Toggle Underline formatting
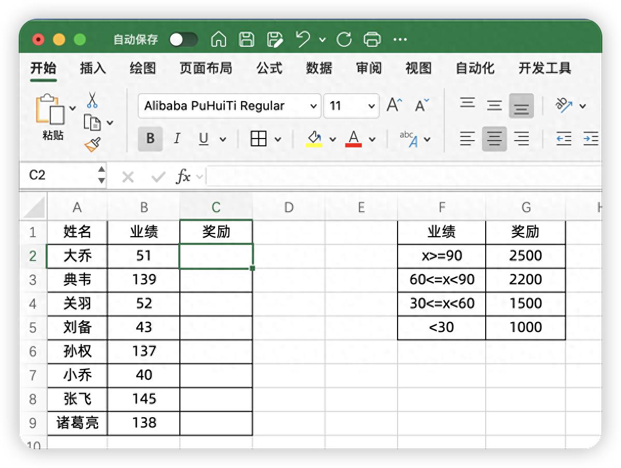 coord(204,139)
